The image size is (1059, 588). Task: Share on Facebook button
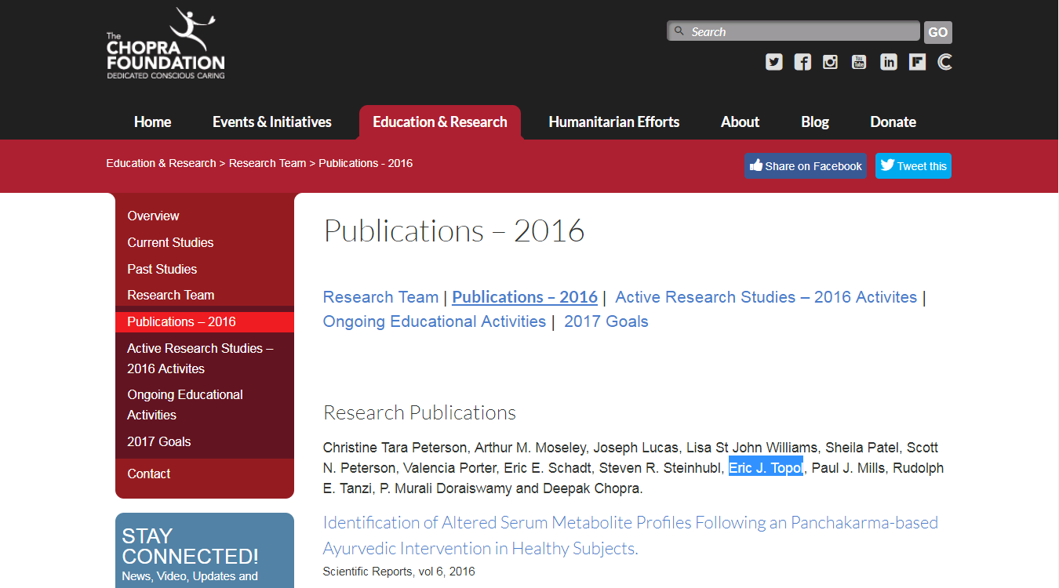(806, 166)
